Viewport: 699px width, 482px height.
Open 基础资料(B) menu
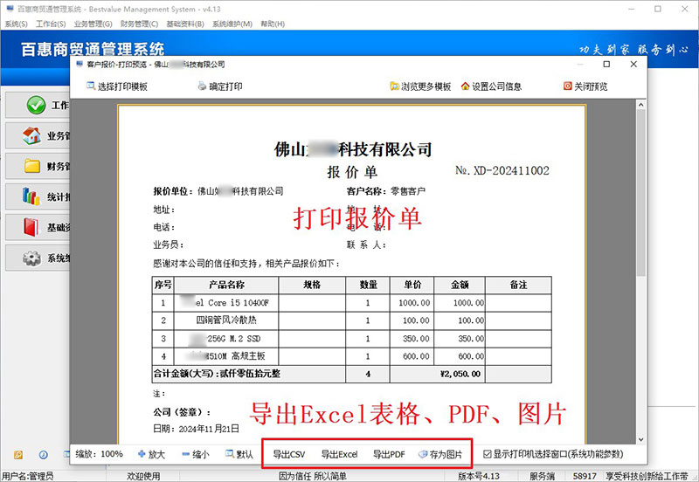click(185, 24)
